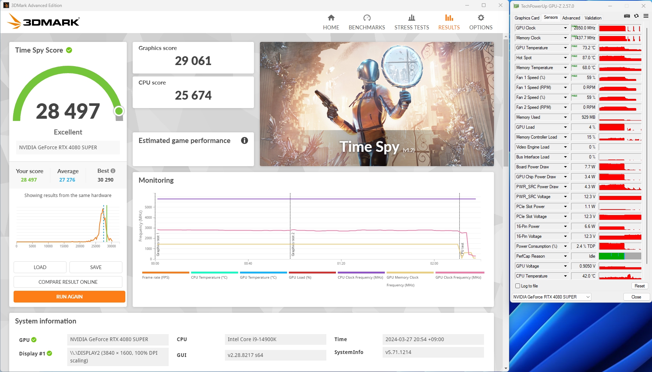The width and height of the screenshot is (652, 372).
Task: Click the SAVE button
Action: [96, 267]
